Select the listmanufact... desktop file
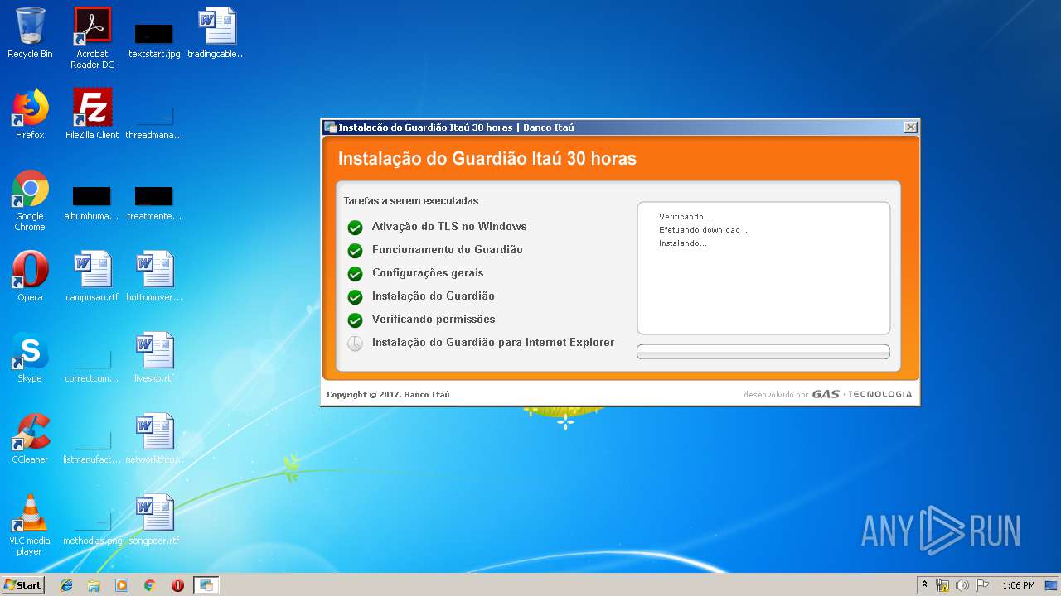1061x596 pixels. pyautogui.click(x=92, y=445)
